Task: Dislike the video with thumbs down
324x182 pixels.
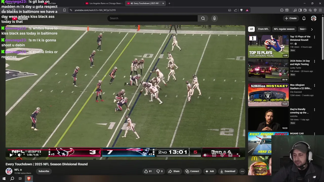Action: click(159, 171)
